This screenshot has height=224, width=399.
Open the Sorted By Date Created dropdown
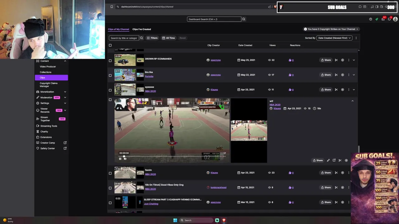coord(334,38)
